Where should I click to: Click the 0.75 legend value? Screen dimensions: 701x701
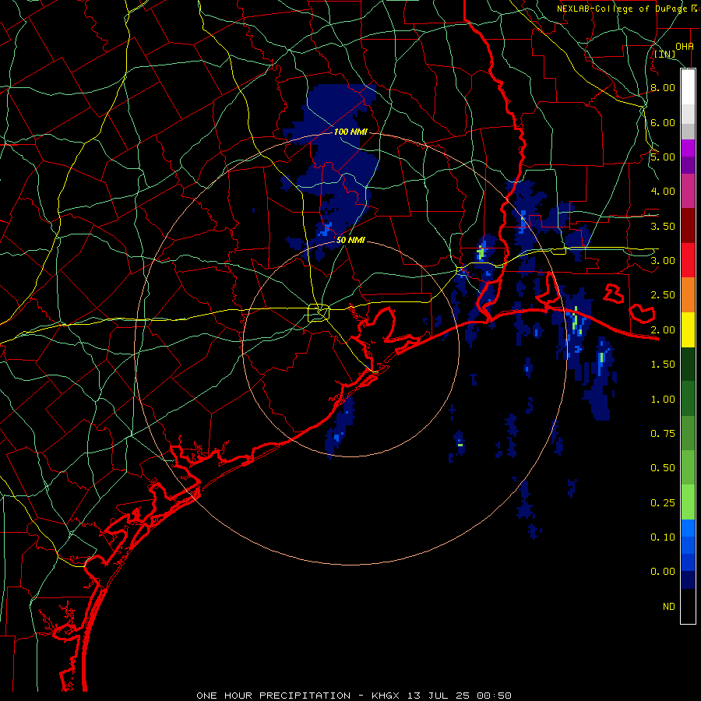[x=663, y=434]
